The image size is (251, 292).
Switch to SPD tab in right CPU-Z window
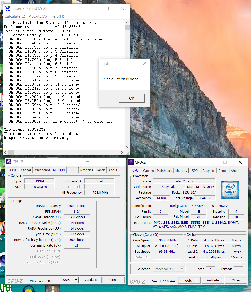click(x=195, y=171)
